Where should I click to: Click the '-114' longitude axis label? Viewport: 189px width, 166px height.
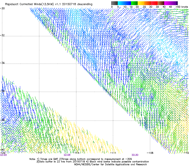(x=76, y=153)
